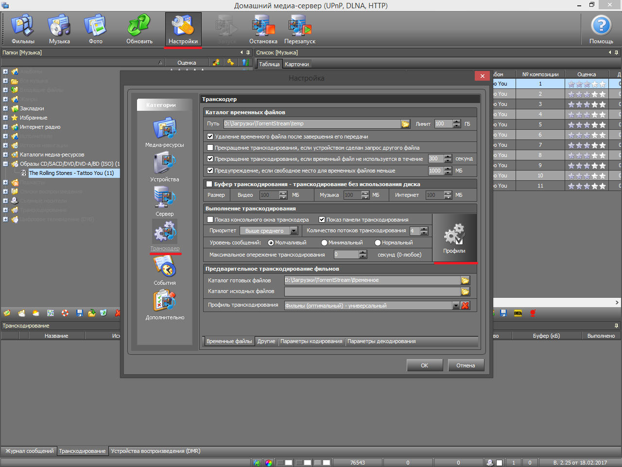Click the Отмена button
The width and height of the screenshot is (622, 467).
[466, 365]
